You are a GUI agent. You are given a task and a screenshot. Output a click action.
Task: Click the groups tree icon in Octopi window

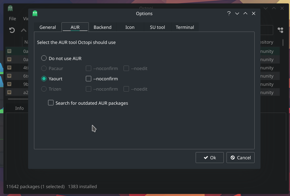click(280, 30)
